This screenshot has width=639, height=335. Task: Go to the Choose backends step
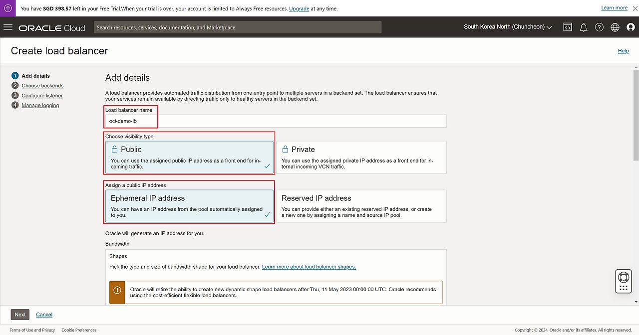tap(42, 86)
